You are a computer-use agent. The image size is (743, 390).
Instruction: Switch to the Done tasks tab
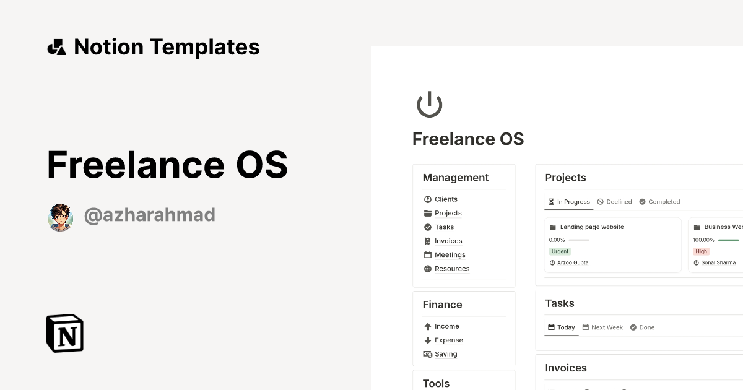pyautogui.click(x=642, y=327)
